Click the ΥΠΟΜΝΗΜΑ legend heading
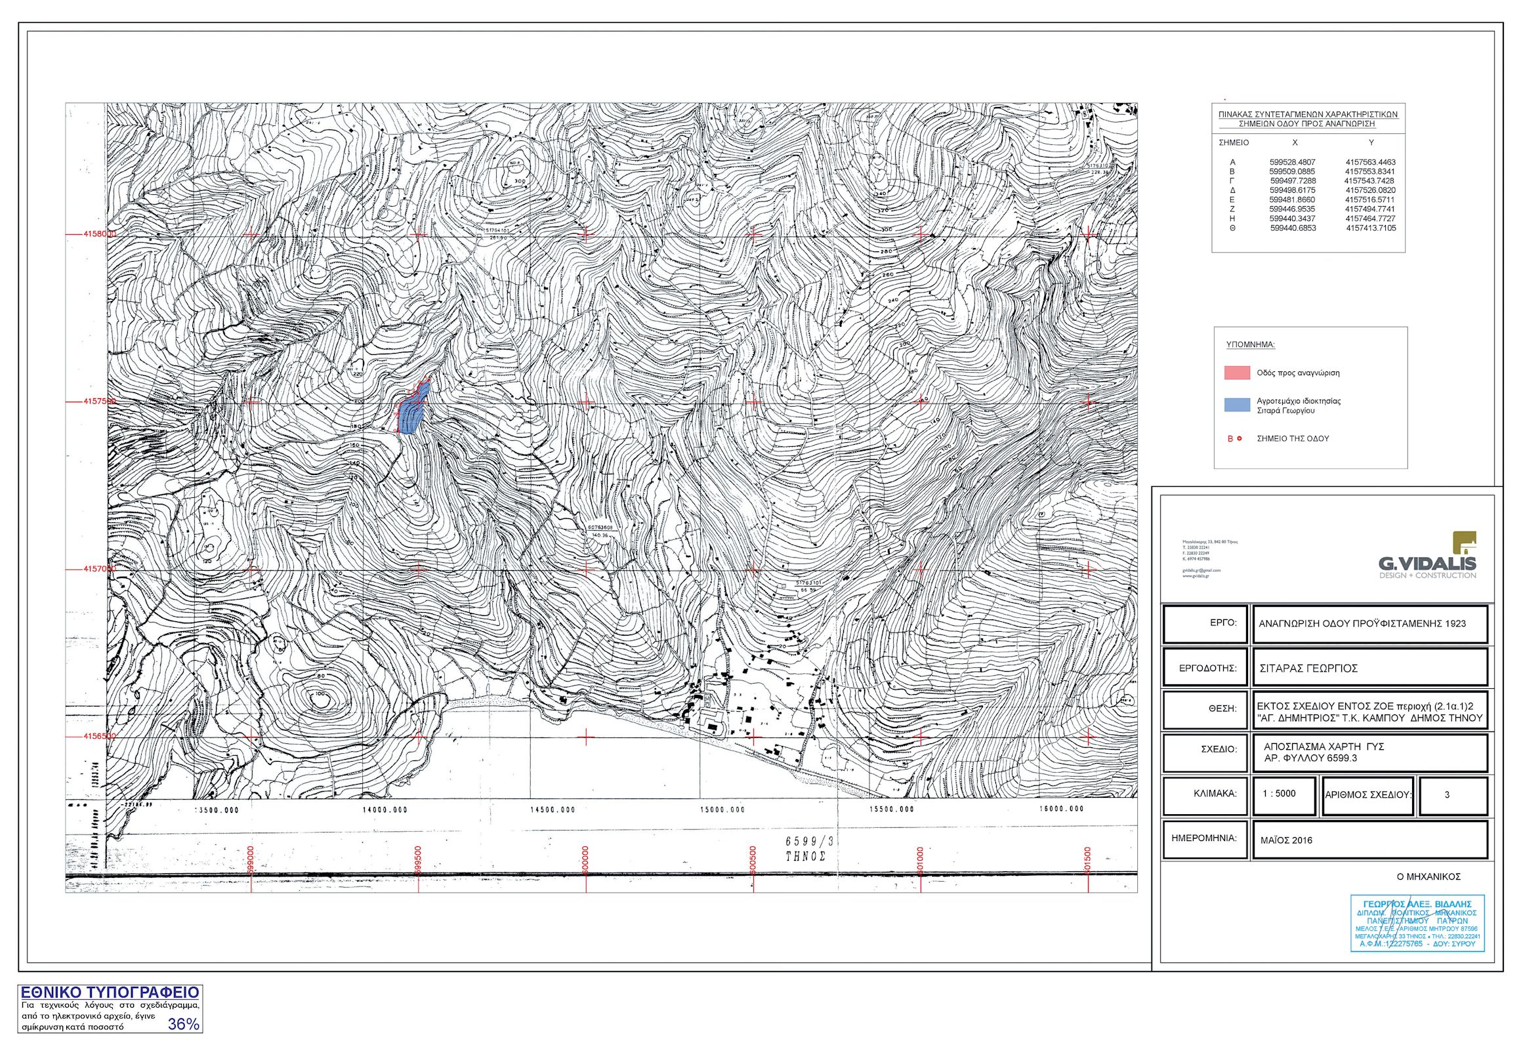 point(1250,344)
